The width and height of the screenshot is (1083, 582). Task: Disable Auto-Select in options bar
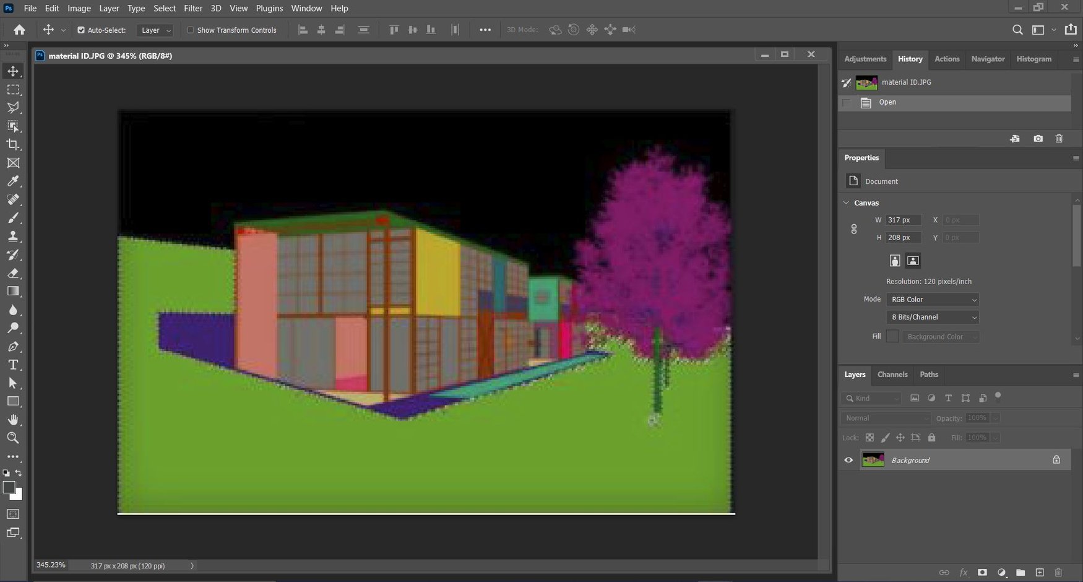pyautogui.click(x=80, y=30)
